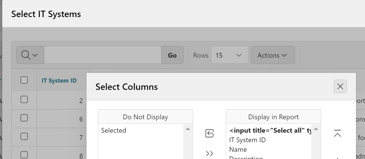The image size is (365, 159).
Task: Toggle the select-all checkbox in table header
Action: coord(24,80)
